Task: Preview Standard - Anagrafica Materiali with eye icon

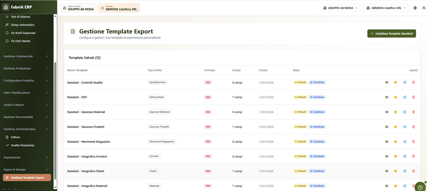Action: pos(387,186)
